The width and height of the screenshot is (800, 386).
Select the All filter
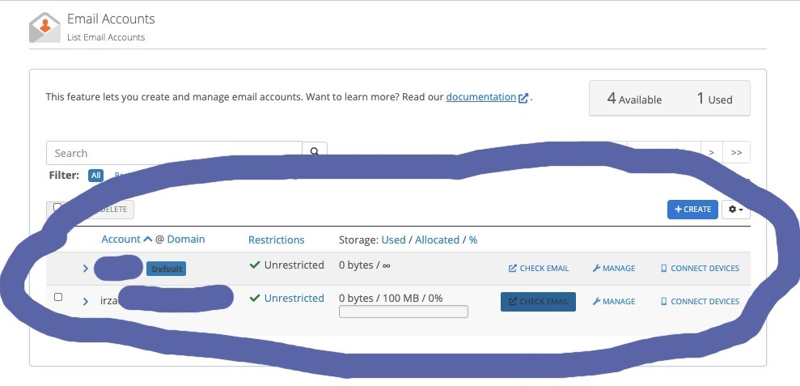tap(95, 175)
